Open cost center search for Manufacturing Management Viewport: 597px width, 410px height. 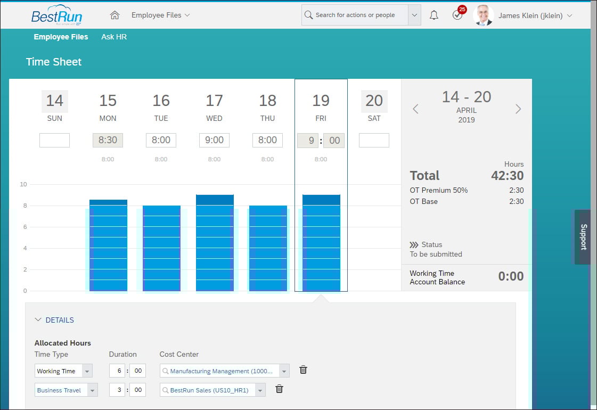pyautogui.click(x=165, y=370)
